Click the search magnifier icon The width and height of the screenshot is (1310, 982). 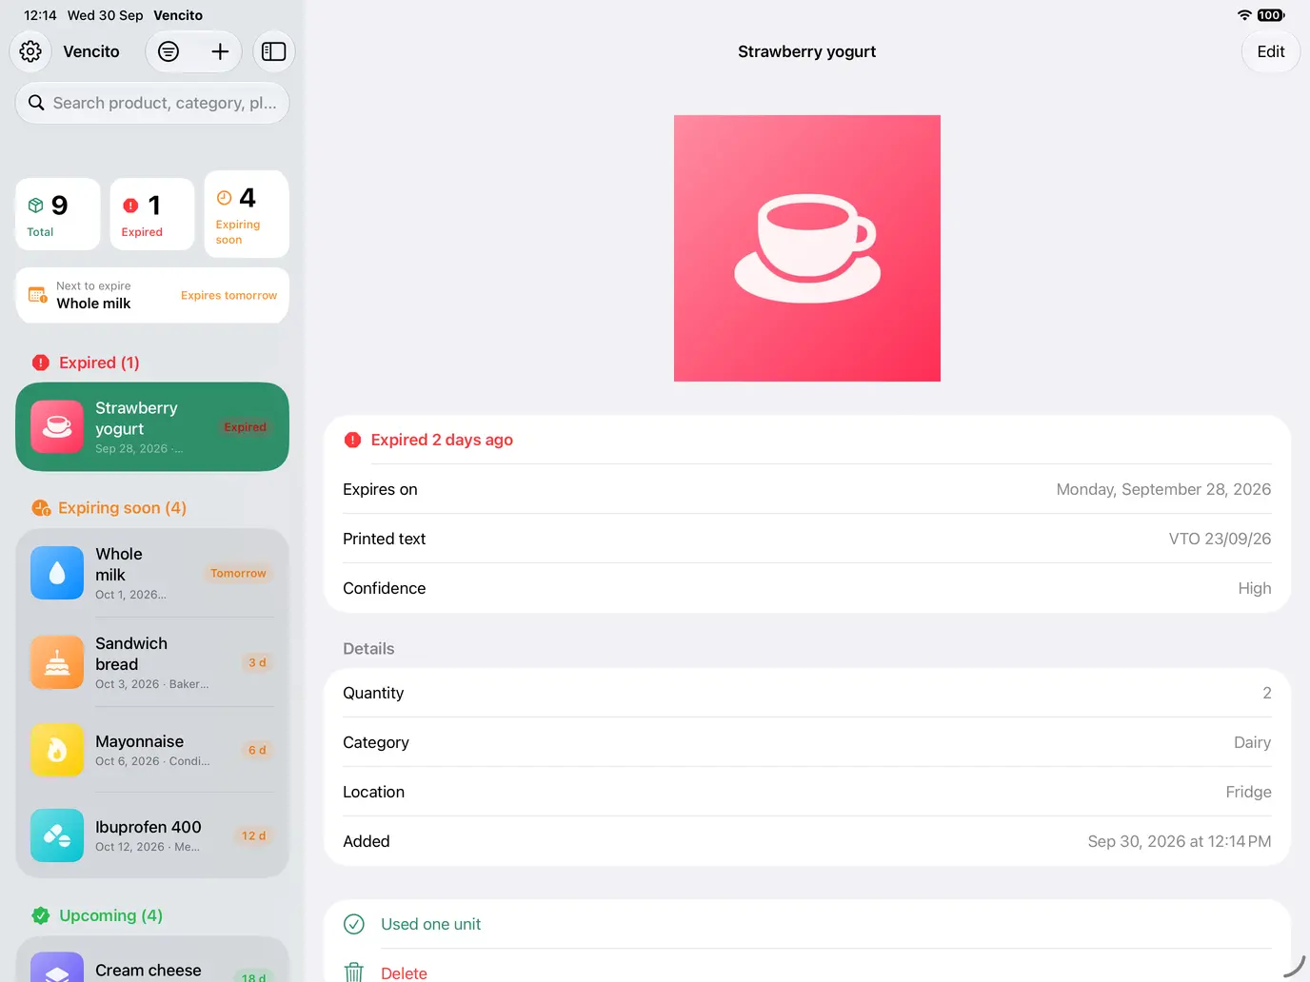point(36,103)
